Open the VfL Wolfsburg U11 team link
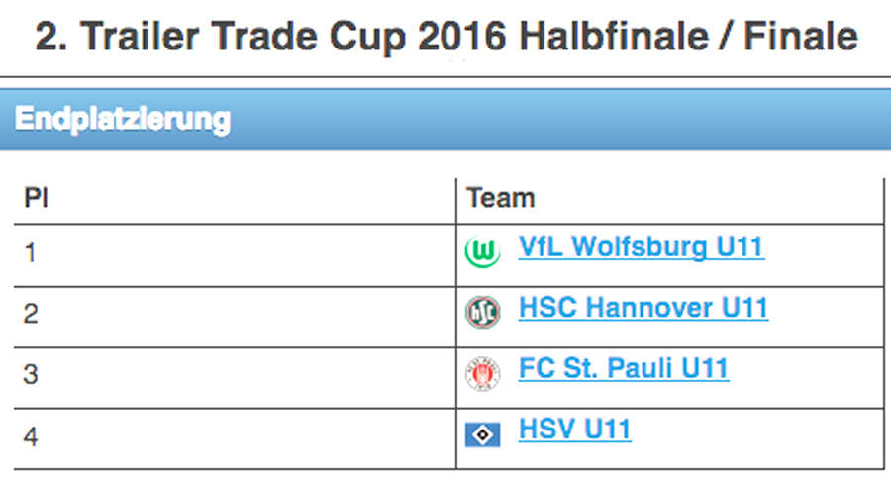Viewport: 891px width, 478px height. (641, 247)
